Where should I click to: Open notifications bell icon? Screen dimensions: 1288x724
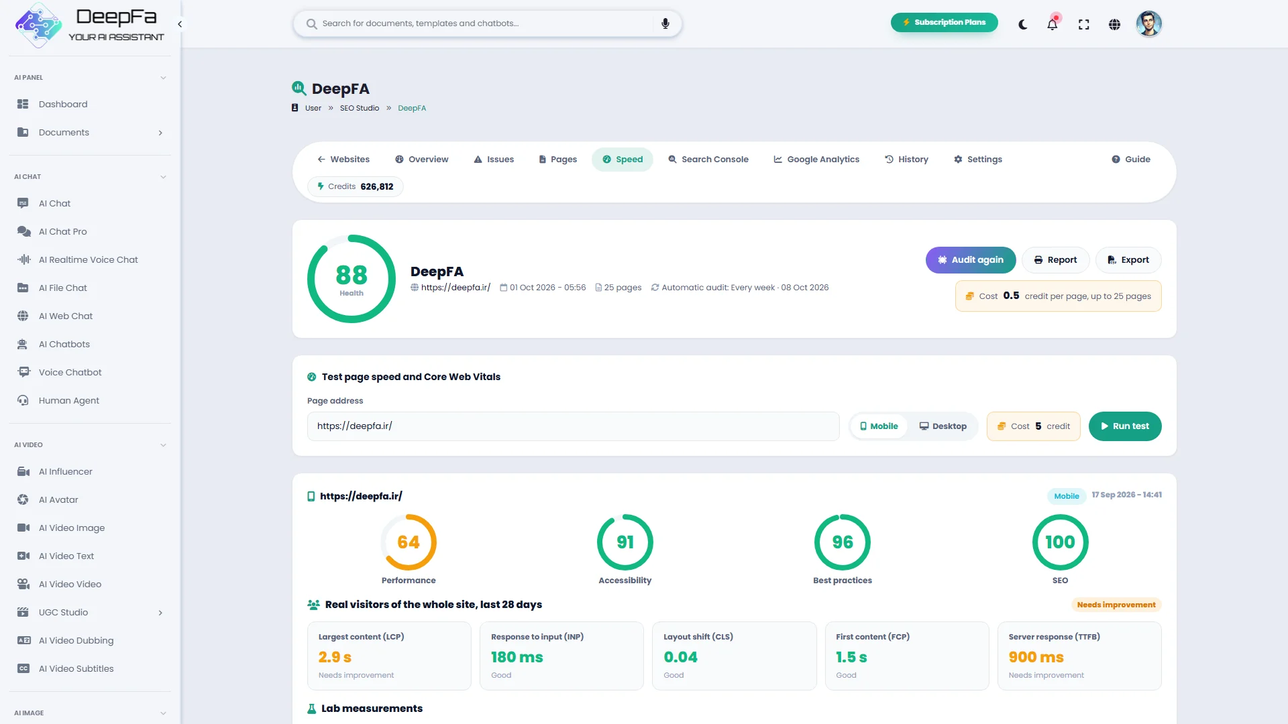(x=1053, y=24)
